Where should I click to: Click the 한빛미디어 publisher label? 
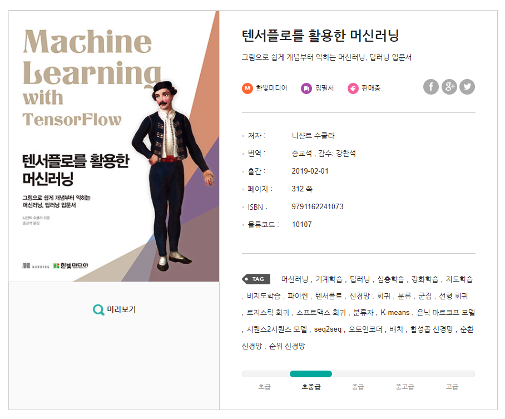tap(271, 88)
